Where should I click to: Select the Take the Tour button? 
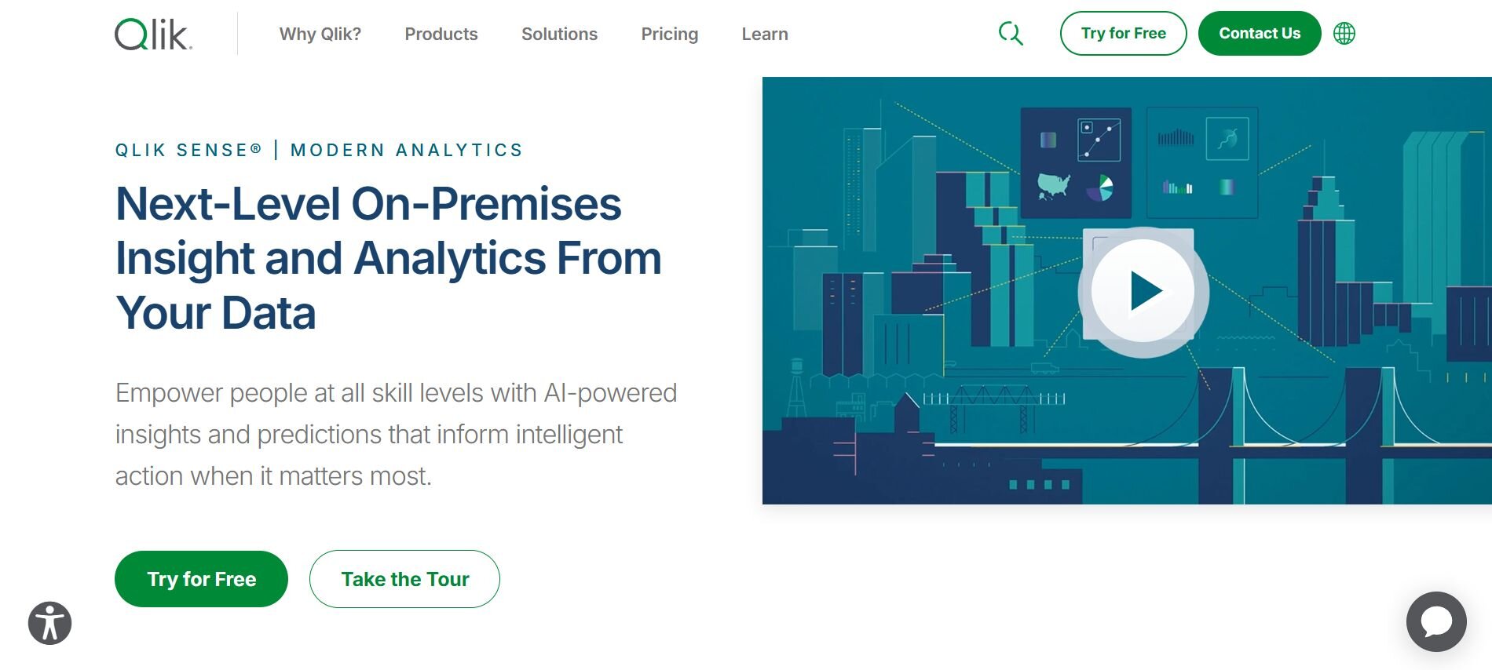(404, 579)
